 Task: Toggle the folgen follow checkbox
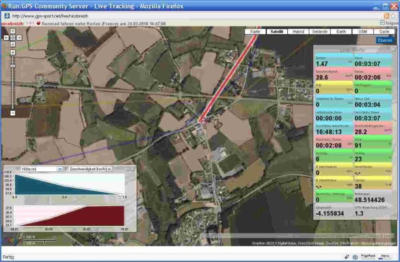pyautogui.click(x=382, y=23)
